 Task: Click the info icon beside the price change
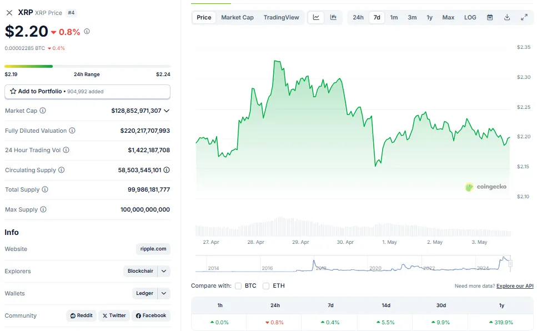tap(87, 31)
